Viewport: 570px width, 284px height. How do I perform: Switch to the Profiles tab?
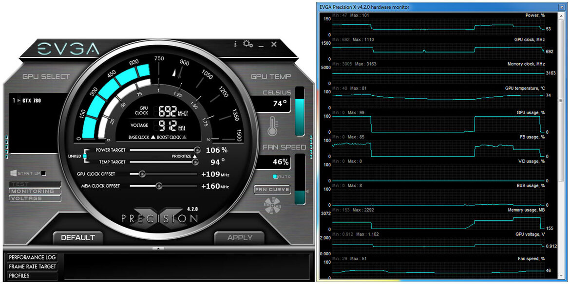(32, 276)
